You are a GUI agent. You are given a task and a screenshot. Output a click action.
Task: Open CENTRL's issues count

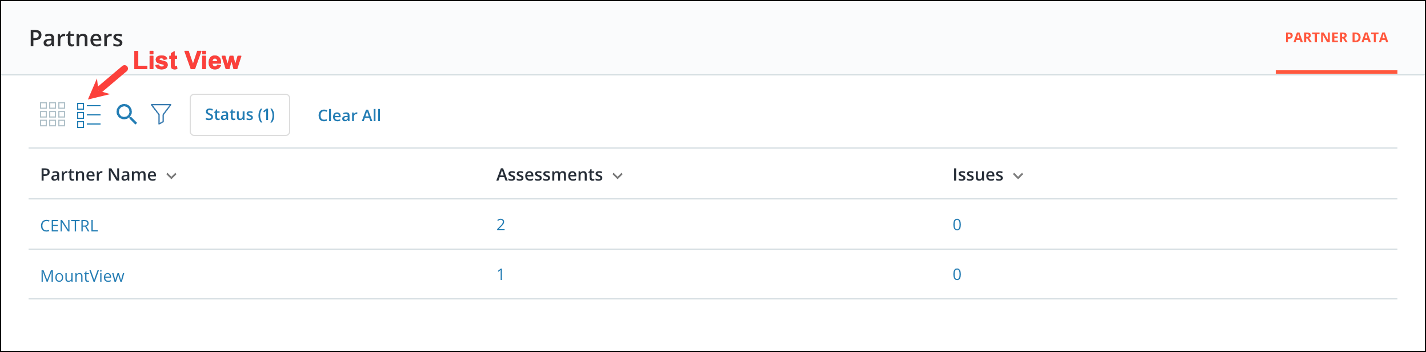[x=957, y=225]
